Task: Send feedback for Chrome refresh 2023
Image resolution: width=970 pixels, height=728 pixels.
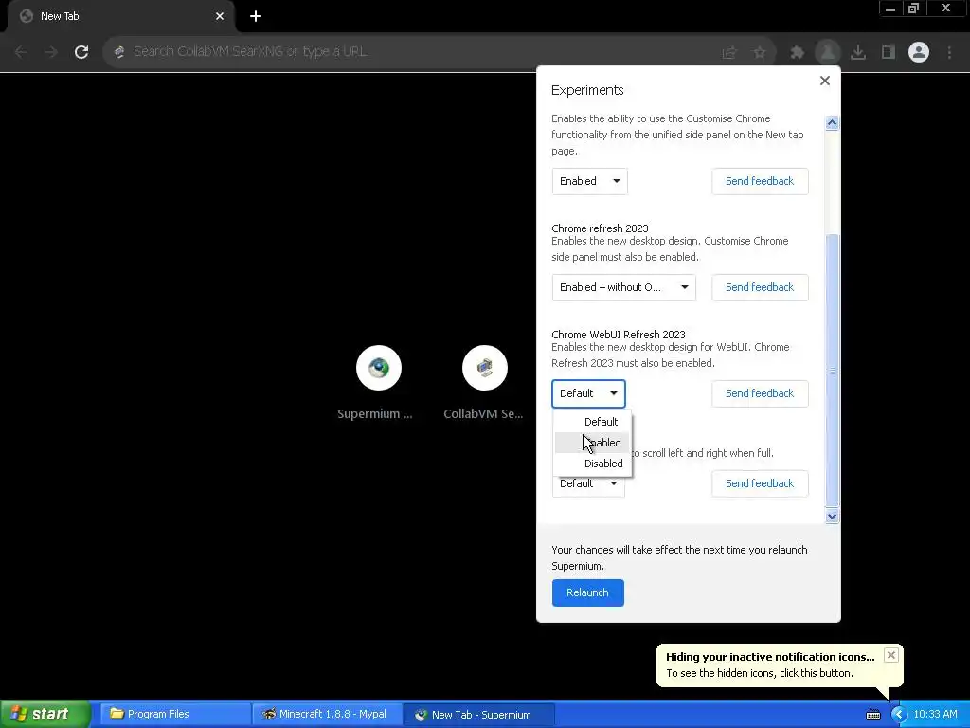Action: 760,287
